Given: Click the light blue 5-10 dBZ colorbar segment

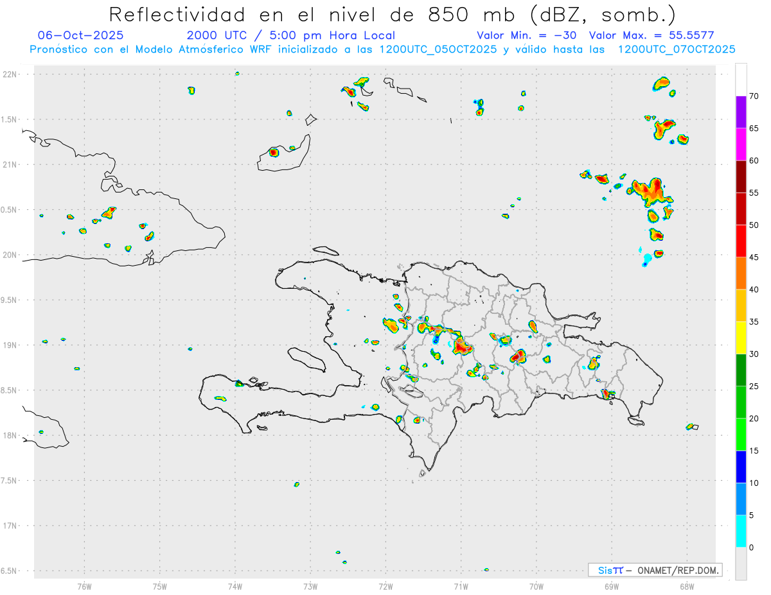Looking at the screenshot, I should coord(741,499).
